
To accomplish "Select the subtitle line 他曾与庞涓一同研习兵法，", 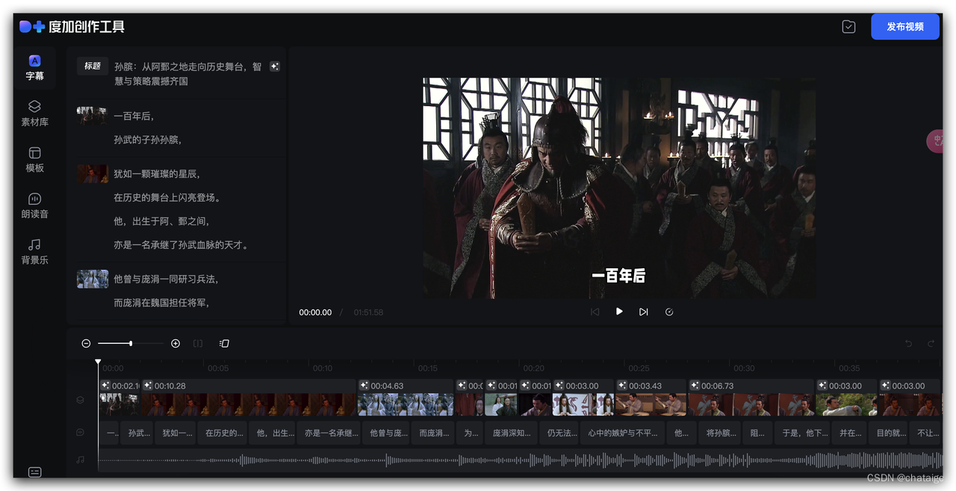I will coord(166,279).
